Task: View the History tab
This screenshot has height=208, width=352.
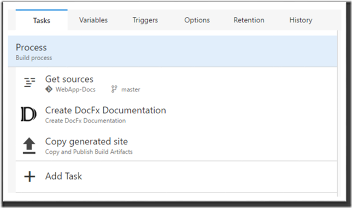Action: (x=301, y=20)
